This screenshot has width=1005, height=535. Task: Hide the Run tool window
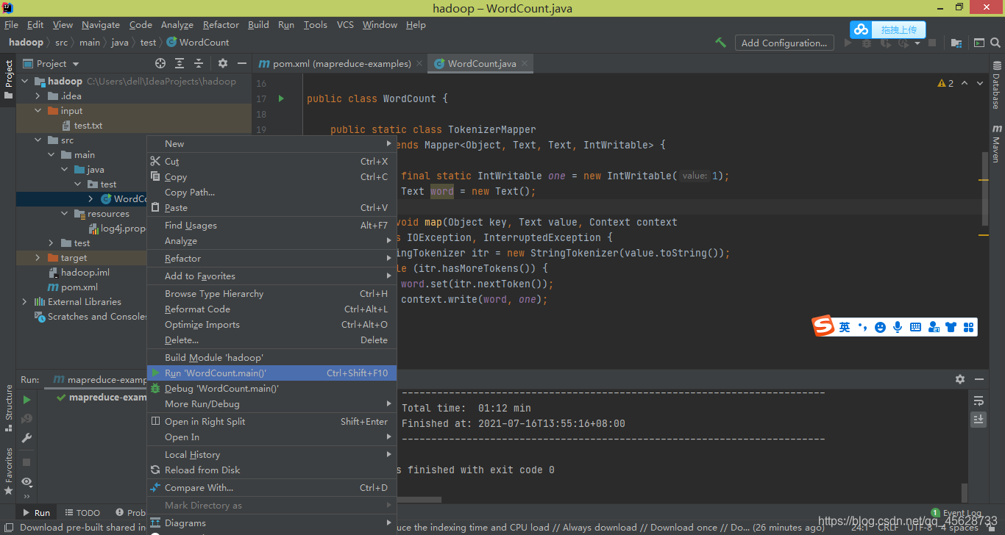(x=979, y=379)
